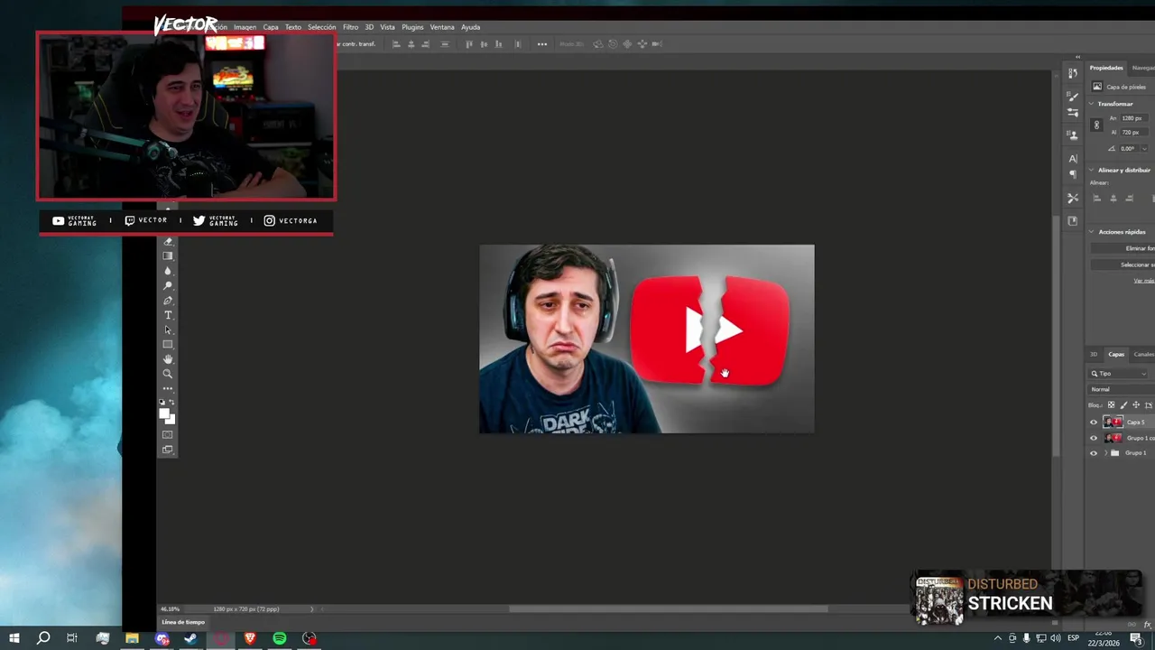1155x650 pixels.
Task: Open the Capa menu
Action: pos(271,27)
